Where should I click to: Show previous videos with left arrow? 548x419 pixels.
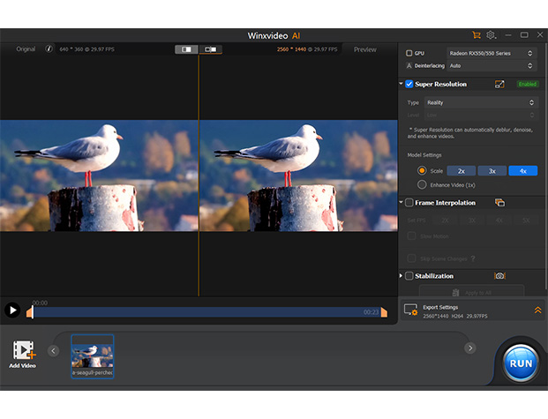click(54, 350)
